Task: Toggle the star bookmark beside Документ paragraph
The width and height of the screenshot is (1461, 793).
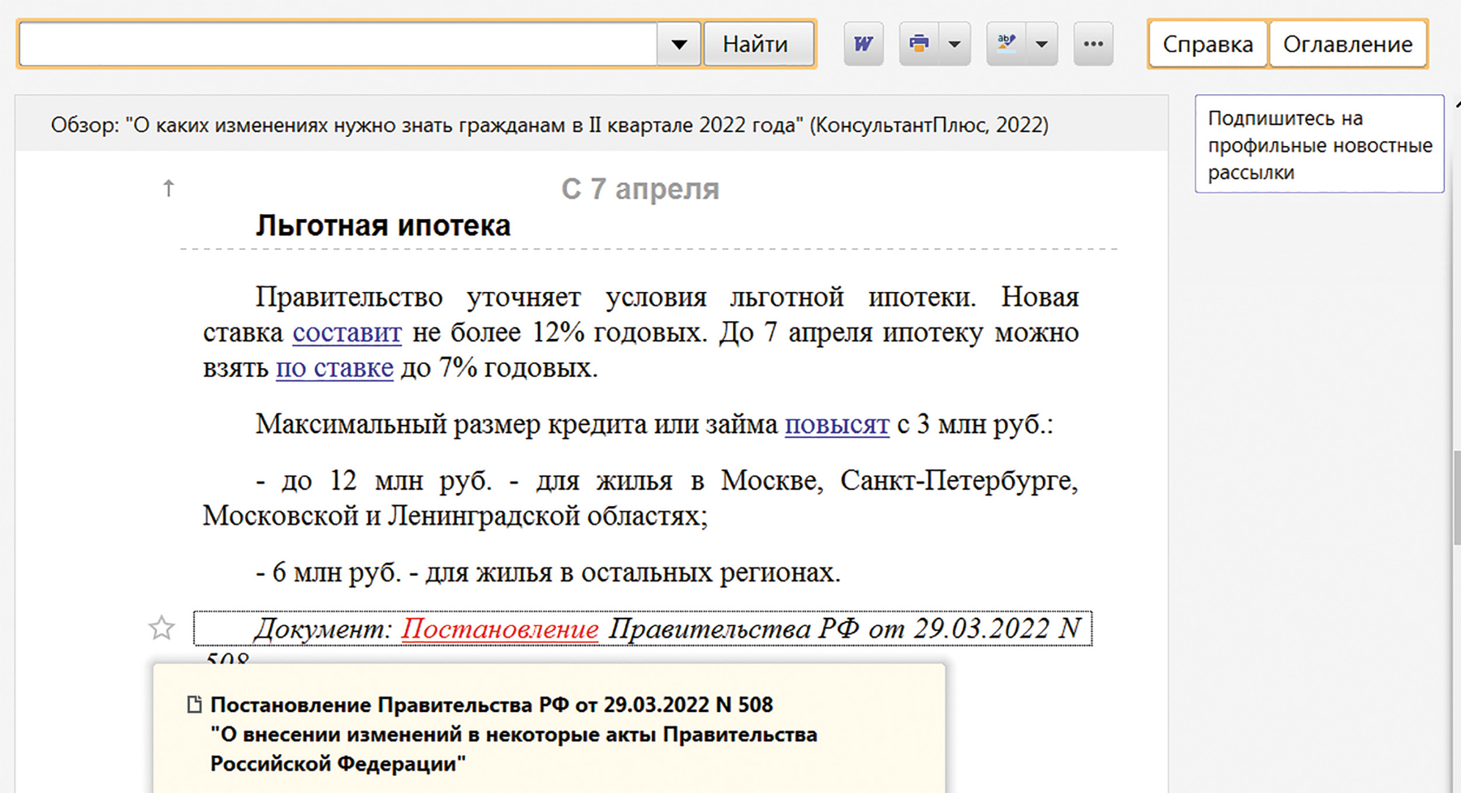Action: [x=162, y=628]
